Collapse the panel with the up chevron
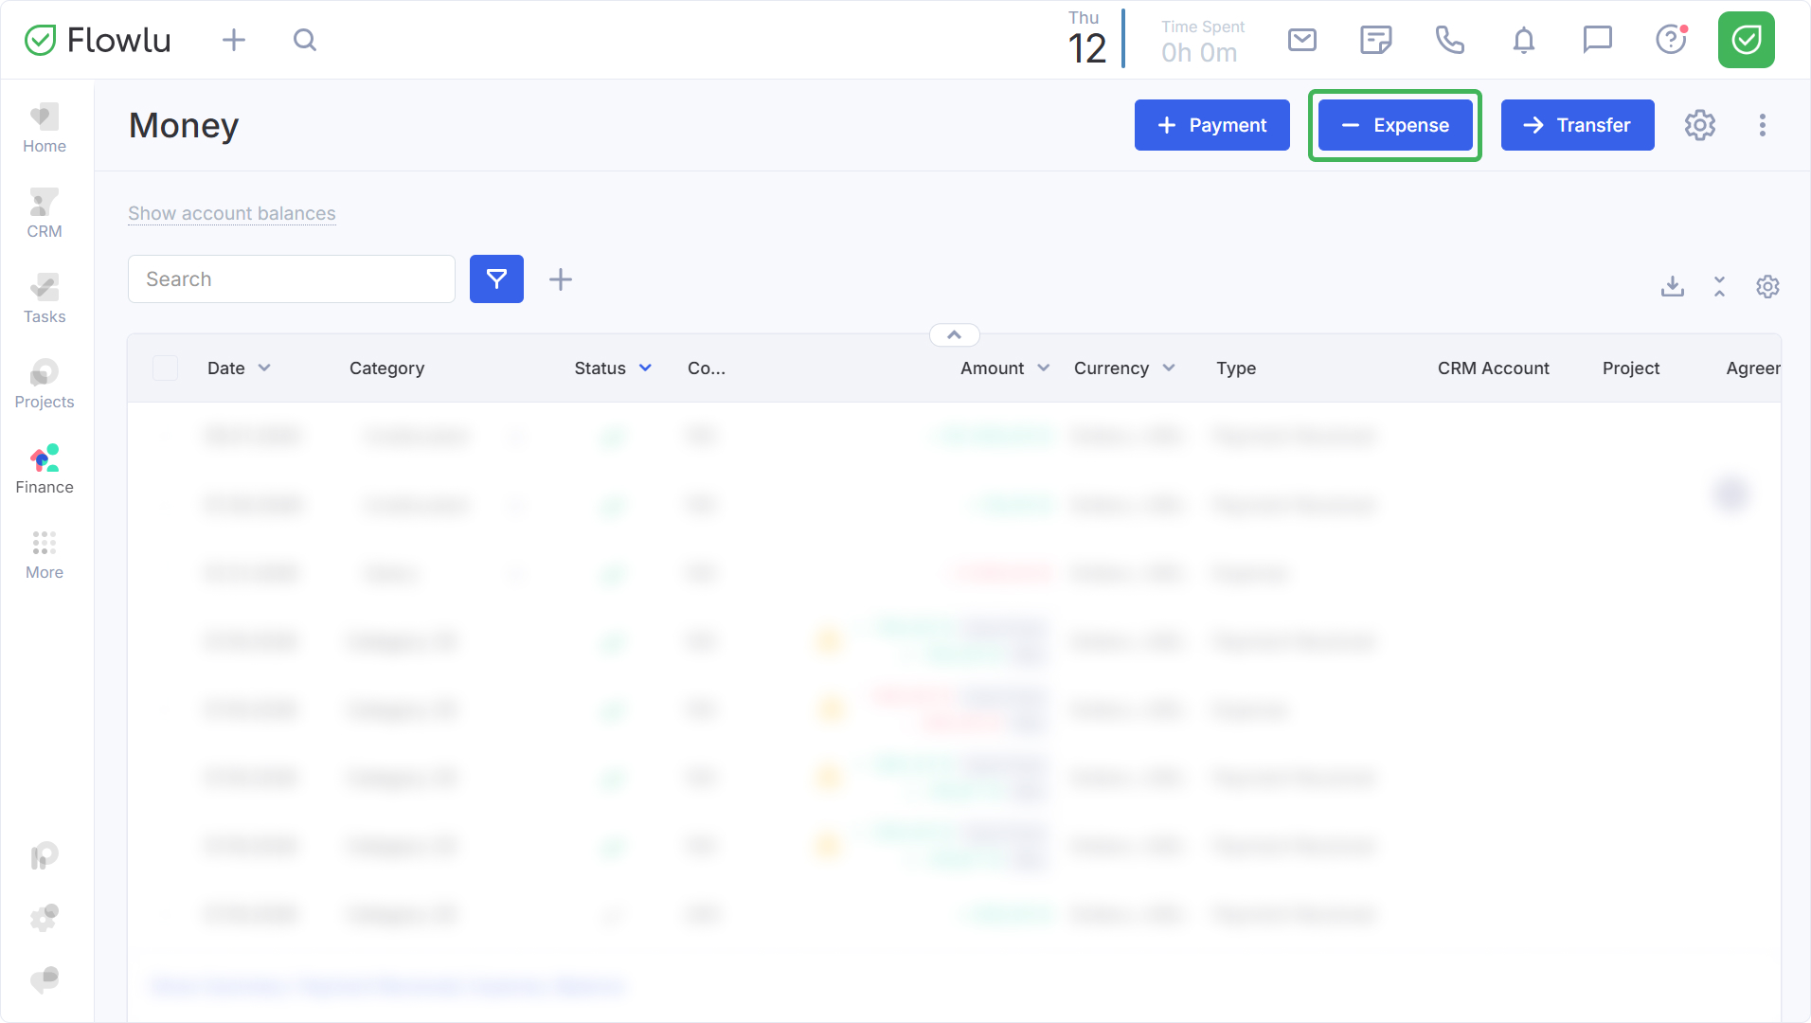 (x=955, y=335)
